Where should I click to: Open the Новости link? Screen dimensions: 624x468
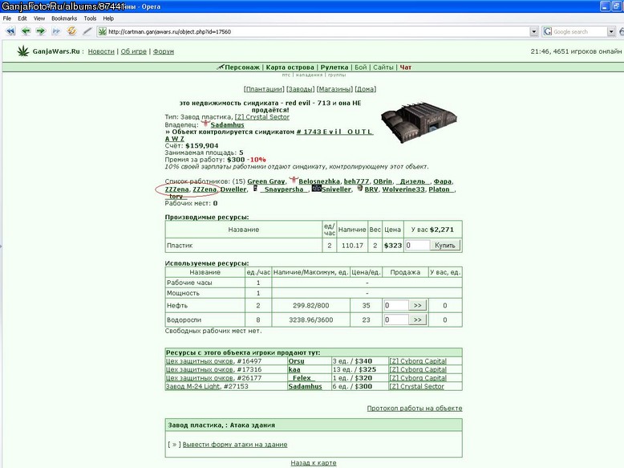click(x=101, y=51)
